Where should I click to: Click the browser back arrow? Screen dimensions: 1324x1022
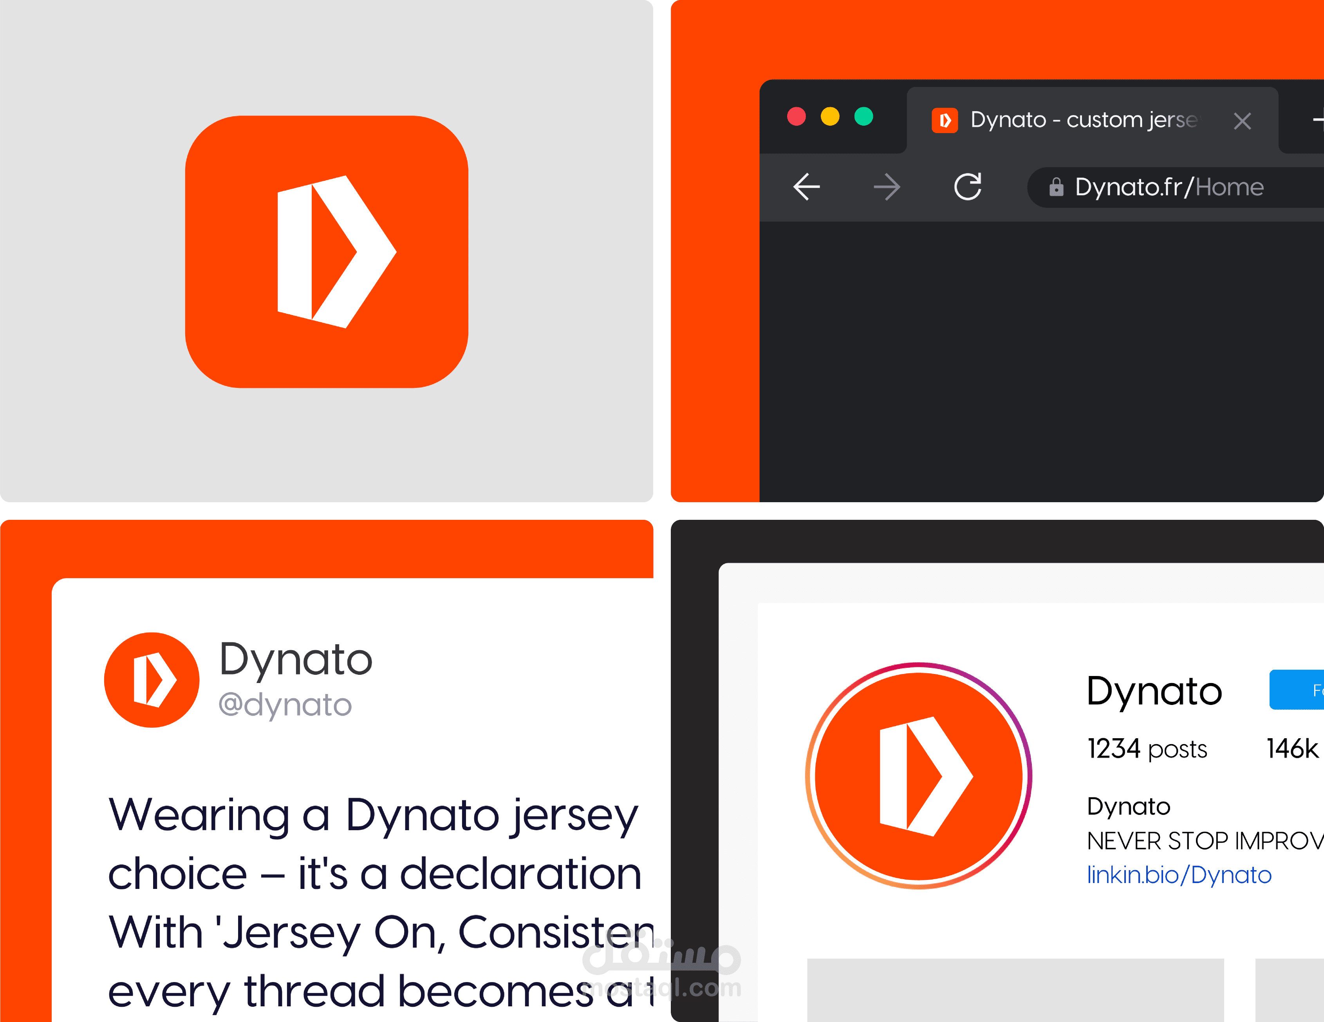tap(806, 187)
